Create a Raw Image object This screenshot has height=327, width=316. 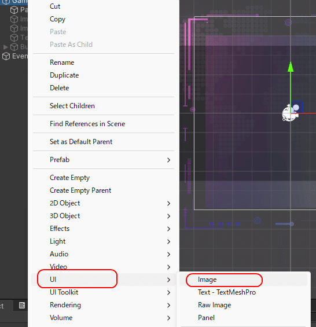pos(243,305)
